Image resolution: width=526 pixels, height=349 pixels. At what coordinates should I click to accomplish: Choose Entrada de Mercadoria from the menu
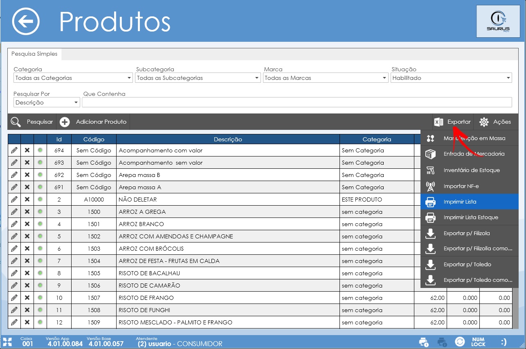470,154
